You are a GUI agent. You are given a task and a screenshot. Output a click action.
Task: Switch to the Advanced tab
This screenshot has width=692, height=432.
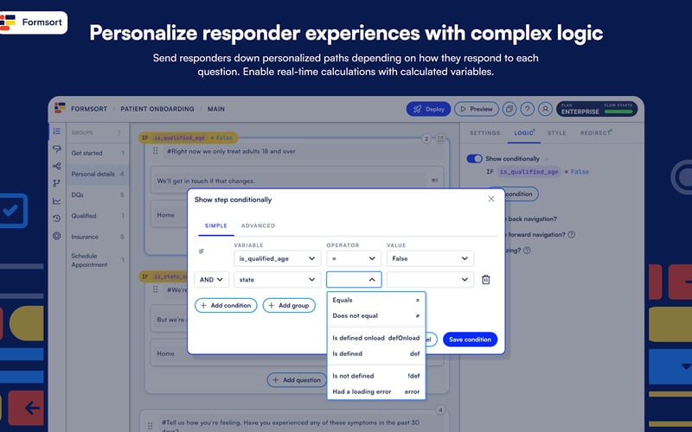[x=258, y=226]
